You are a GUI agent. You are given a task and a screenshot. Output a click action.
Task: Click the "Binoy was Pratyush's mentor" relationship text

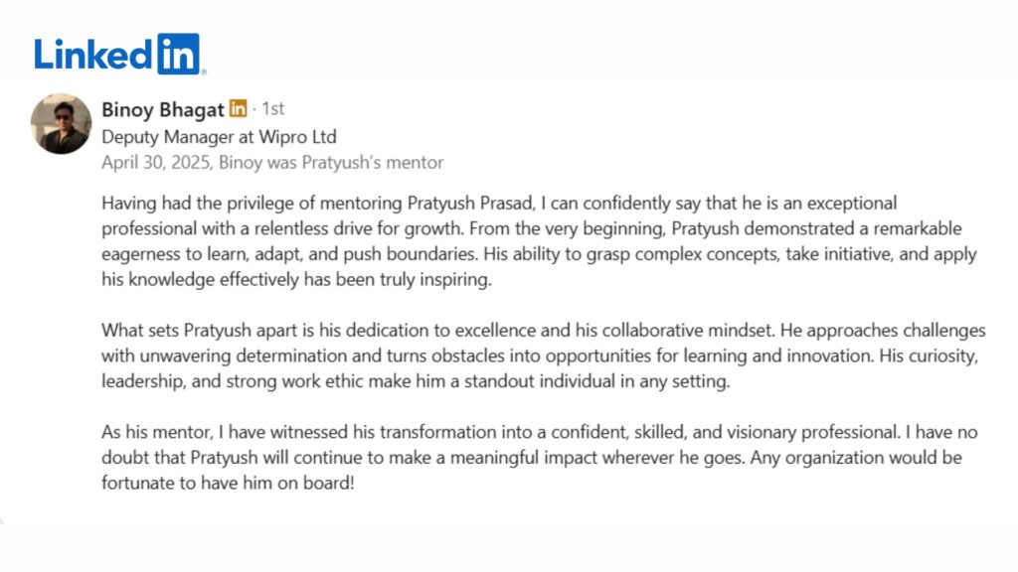(332, 162)
